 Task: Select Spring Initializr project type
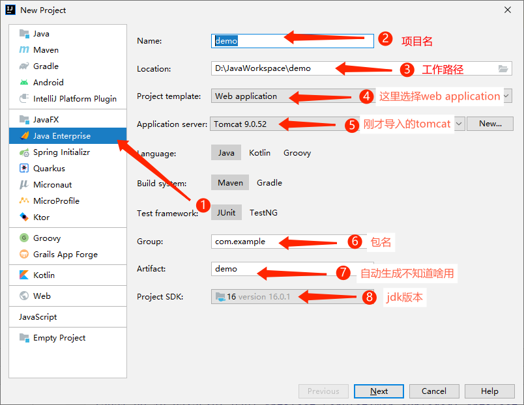click(x=61, y=152)
